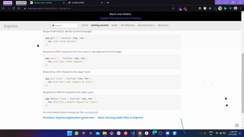Screen dimensions: 244x137
Task: Open the browser home page icon
Action: 19,8
